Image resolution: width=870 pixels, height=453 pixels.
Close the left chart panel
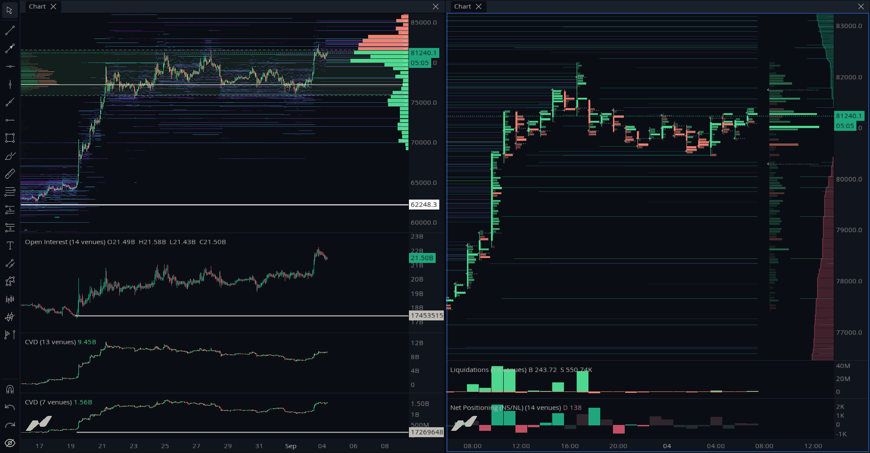[x=436, y=6]
